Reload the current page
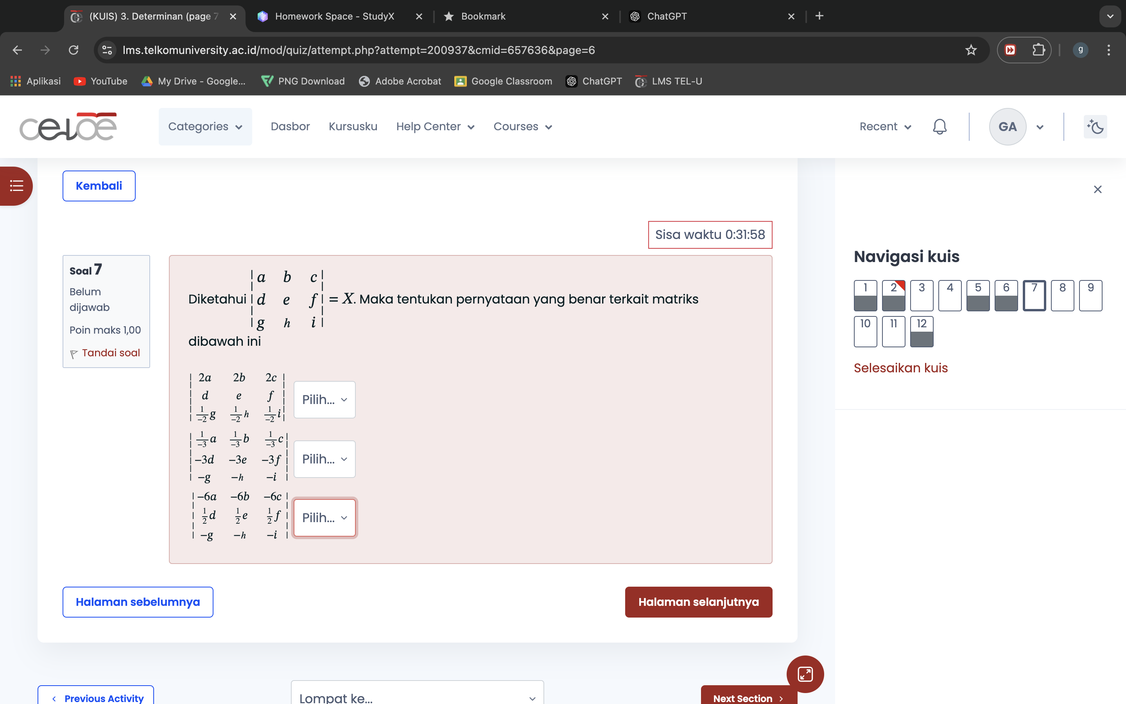This screenshot has width=1126, height=704. [74, 50]
